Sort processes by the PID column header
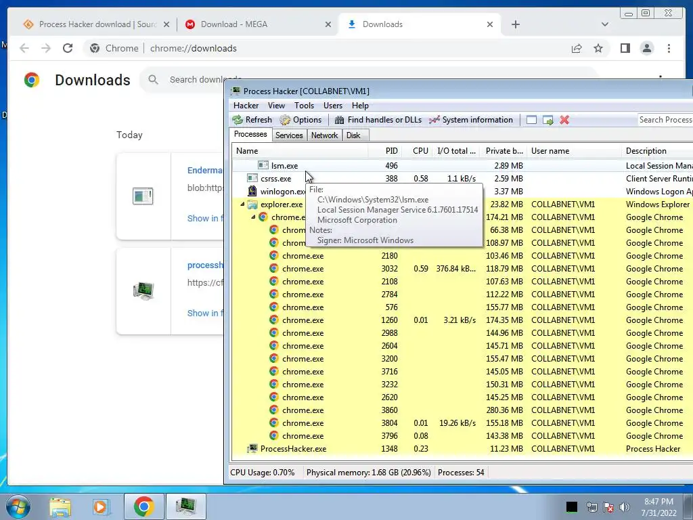 coord(385,151)
